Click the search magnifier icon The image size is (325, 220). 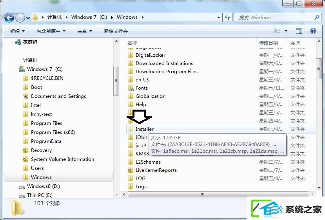[x=317, y=17]
